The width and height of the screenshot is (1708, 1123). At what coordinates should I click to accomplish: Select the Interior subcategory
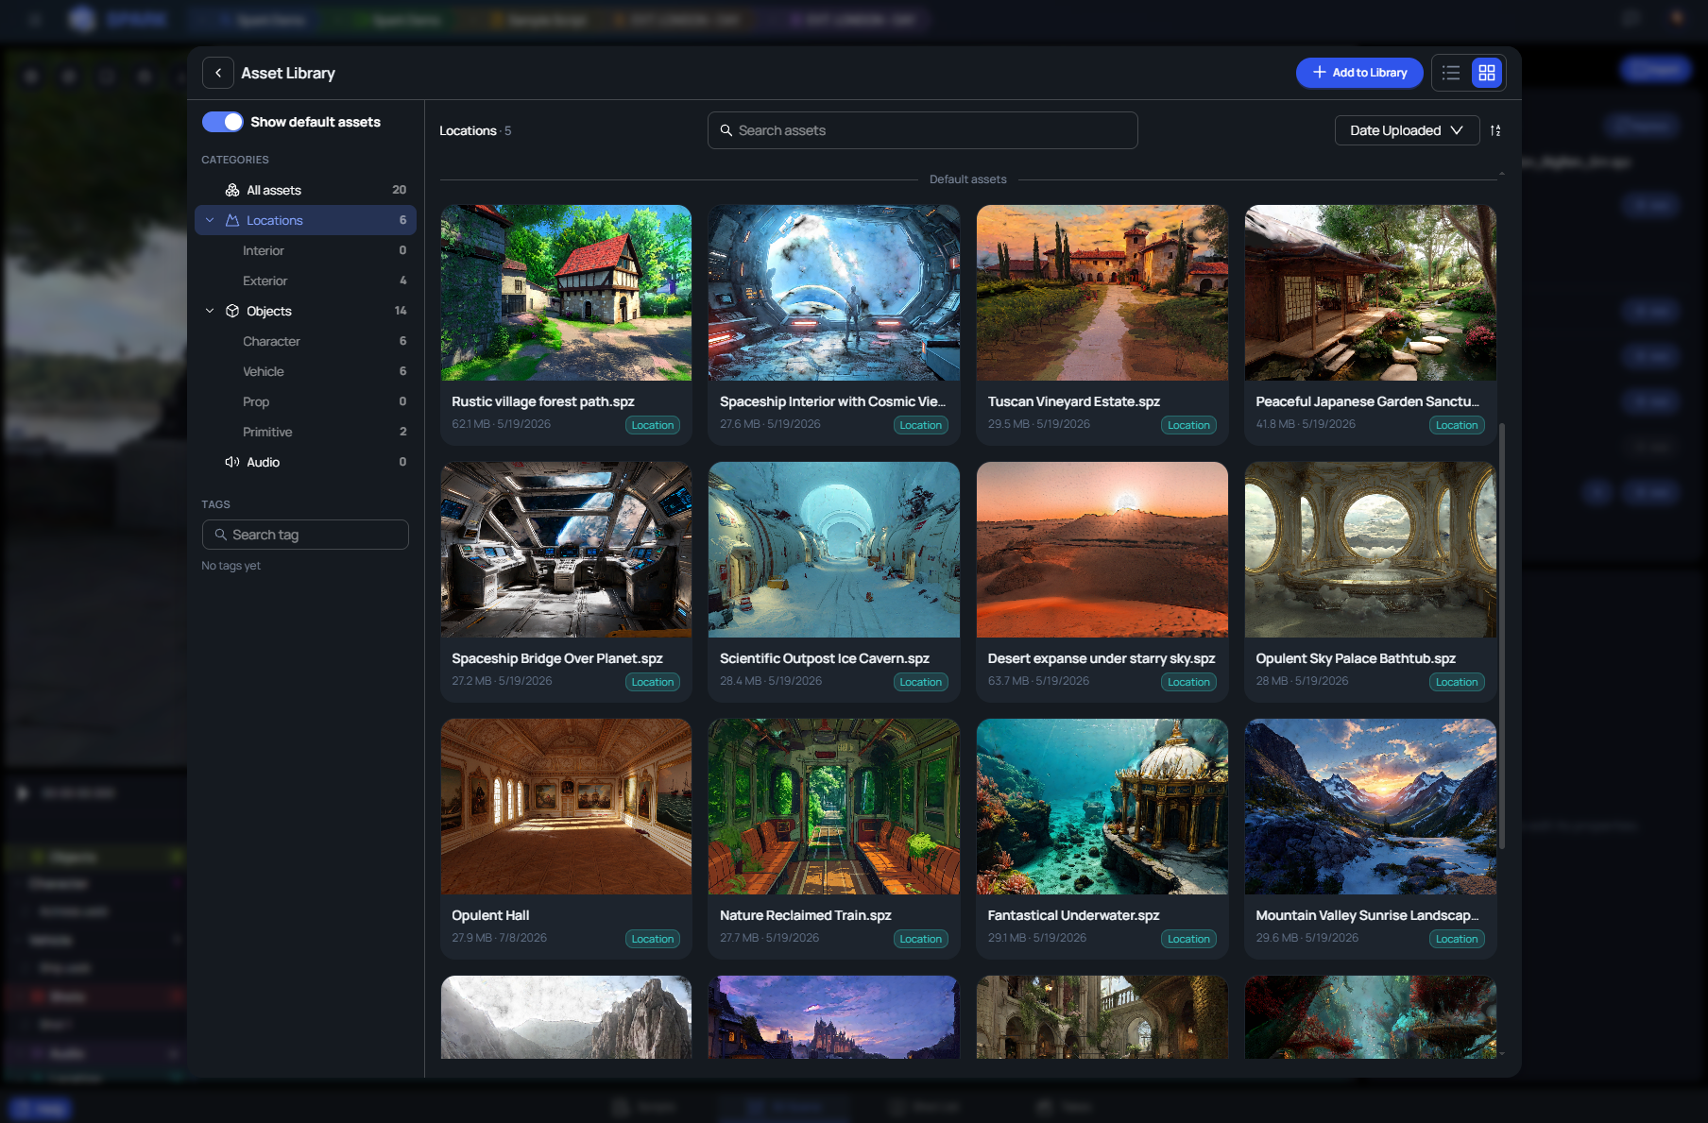click(x=305, y=250)
